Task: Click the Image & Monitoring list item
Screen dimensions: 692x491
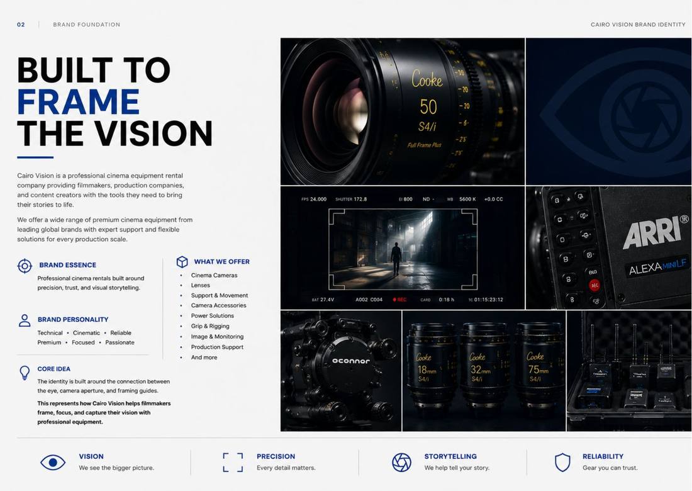Action: coord(217,336)
